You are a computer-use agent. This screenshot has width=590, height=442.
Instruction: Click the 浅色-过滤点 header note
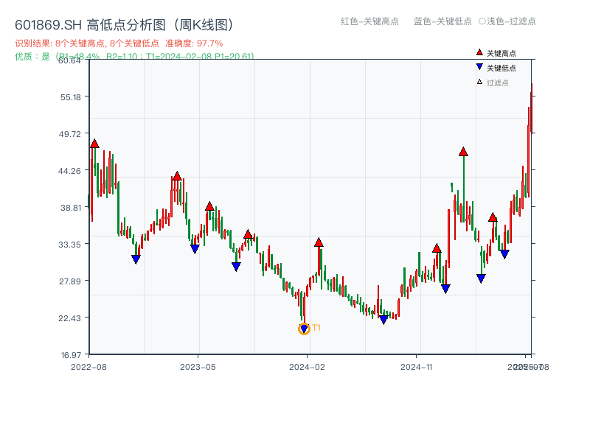pyautogui.click(x=507, y=21)
